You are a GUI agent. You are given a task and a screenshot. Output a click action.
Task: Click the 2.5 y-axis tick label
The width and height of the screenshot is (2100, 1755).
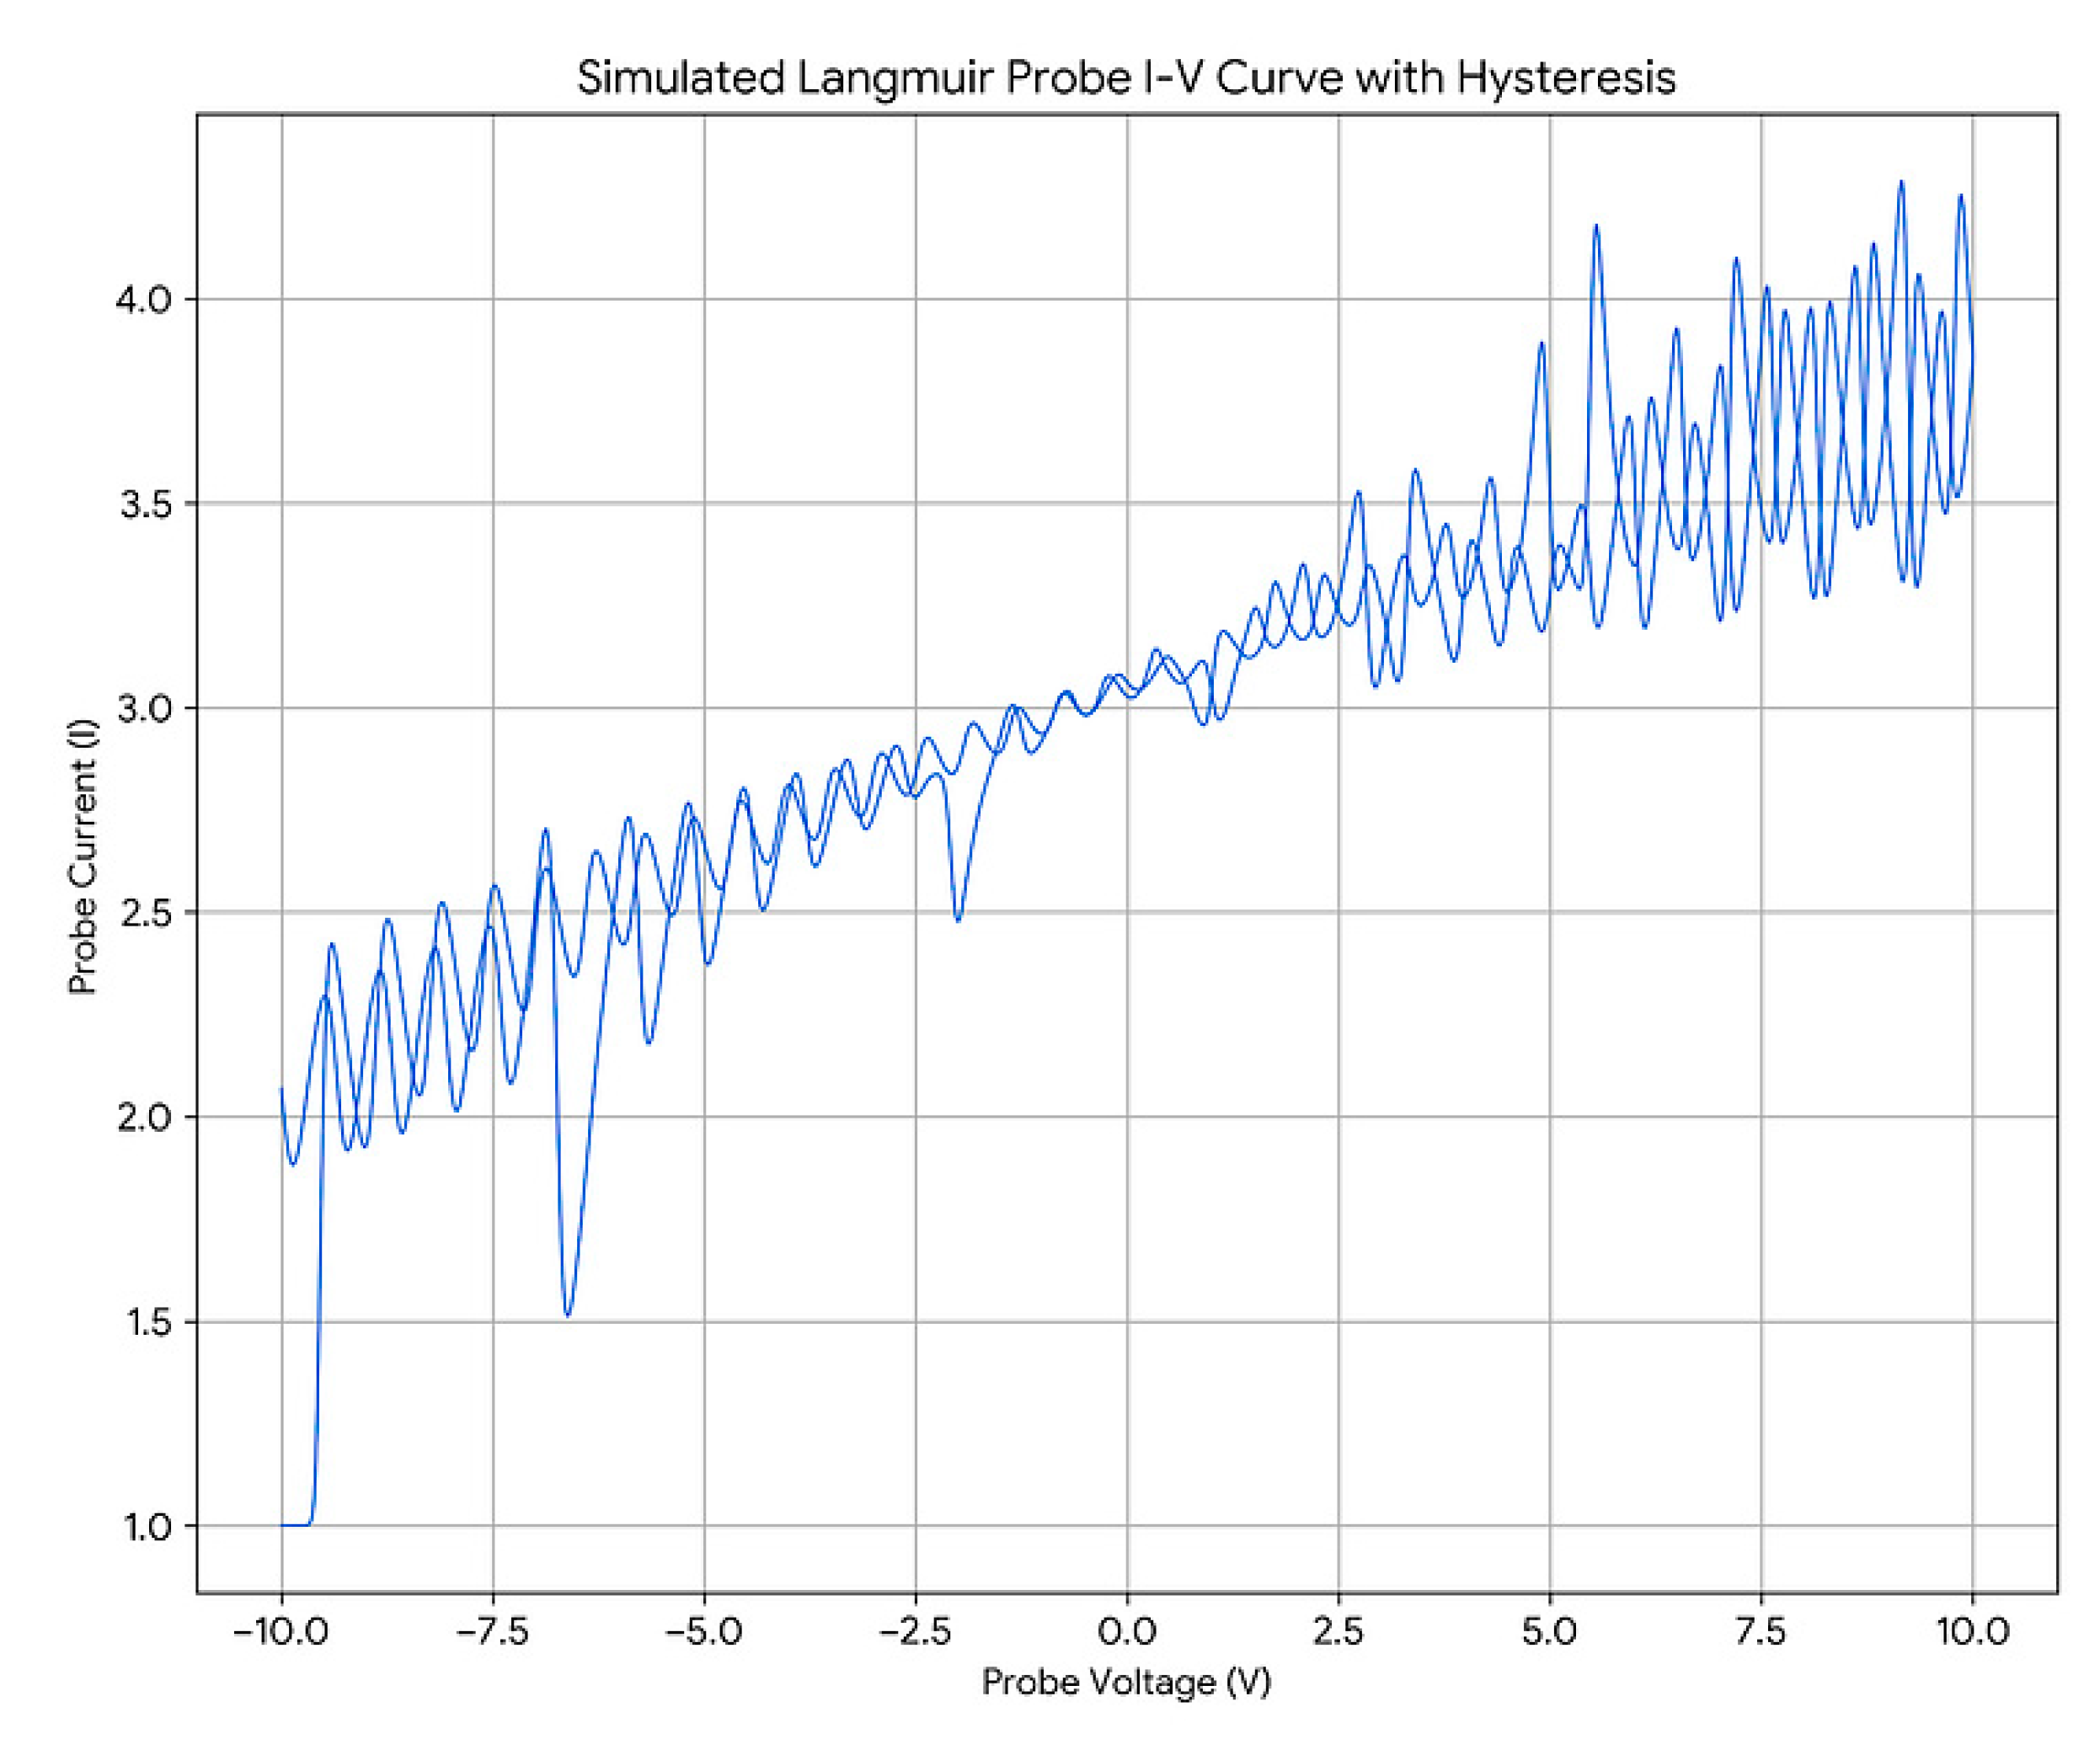click(x=145, y=913)
